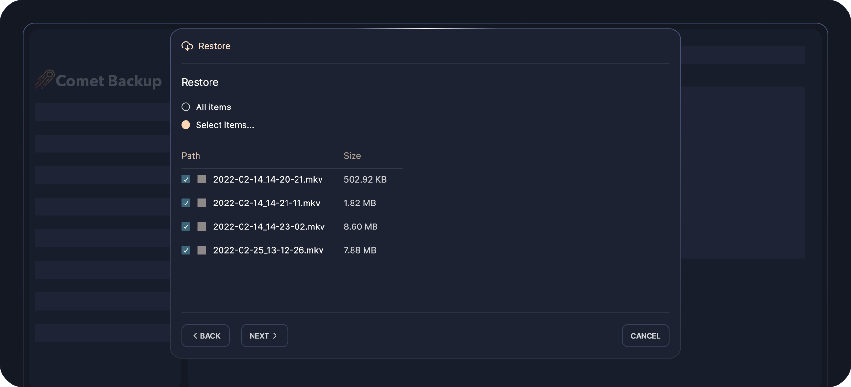This screenshot has width=851, height=387.
Task: Click file icon beside 2022-02-14_14-21-11.mkv
Action: (202, 203)
